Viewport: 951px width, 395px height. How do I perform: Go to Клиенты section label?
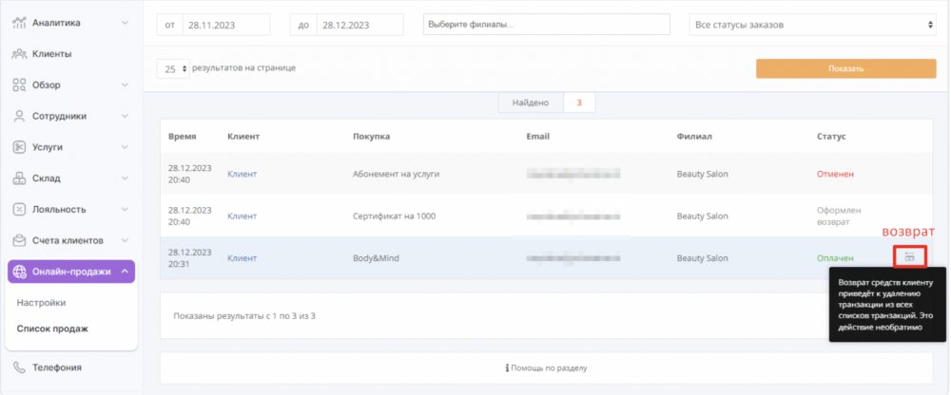coord(52,54)
